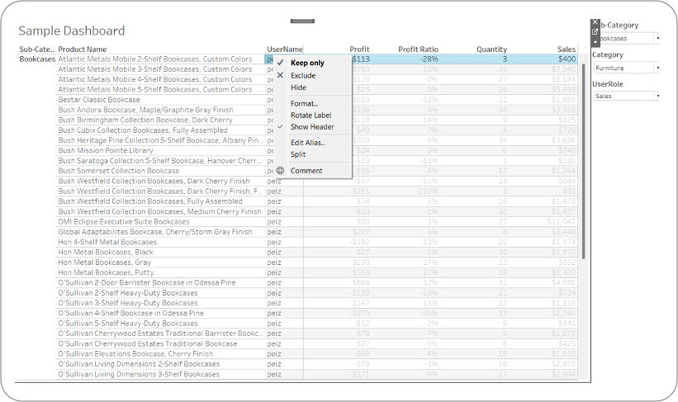Select O'Sullivan 4-Shelf Bookcase in Odessa Pine

coord(130,313)
